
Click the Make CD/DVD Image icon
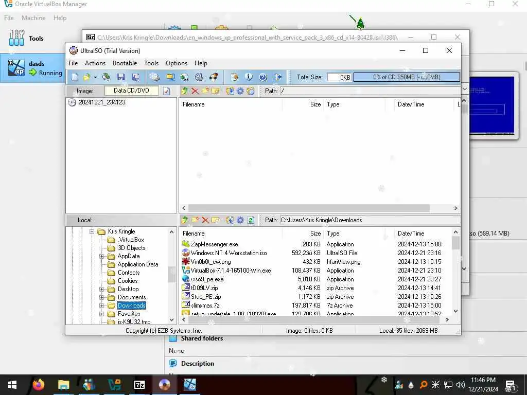coord(154,77)
